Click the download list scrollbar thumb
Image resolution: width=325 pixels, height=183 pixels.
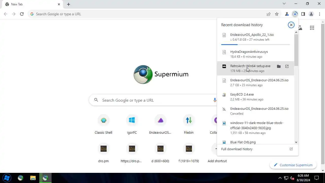296,50
